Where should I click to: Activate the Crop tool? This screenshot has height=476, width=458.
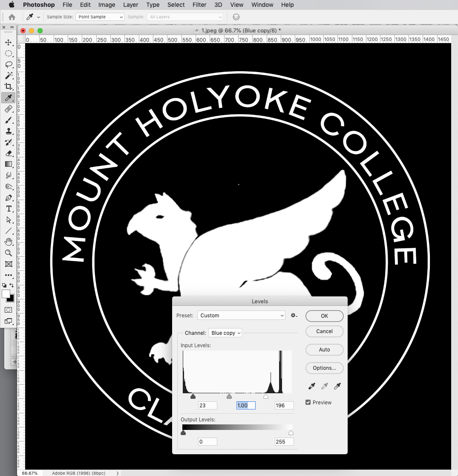(x=9, y=87)
